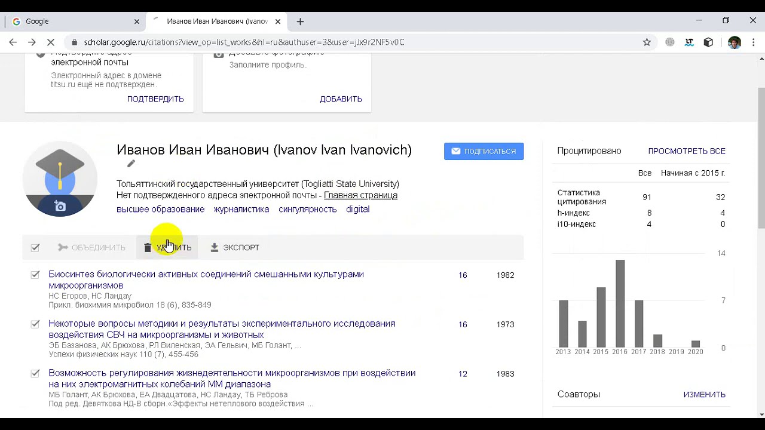Screen dimensions: 765x430
Task: Open ПРОСМОТРЕТЬ ВСЕ citations link
Action: point(687,151)
